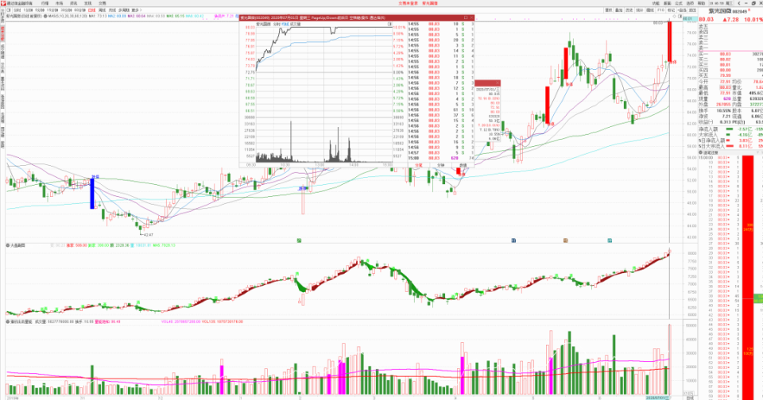763x400 pixels.
Task: Click the square panel icon above chart
Action: [680, 16]
